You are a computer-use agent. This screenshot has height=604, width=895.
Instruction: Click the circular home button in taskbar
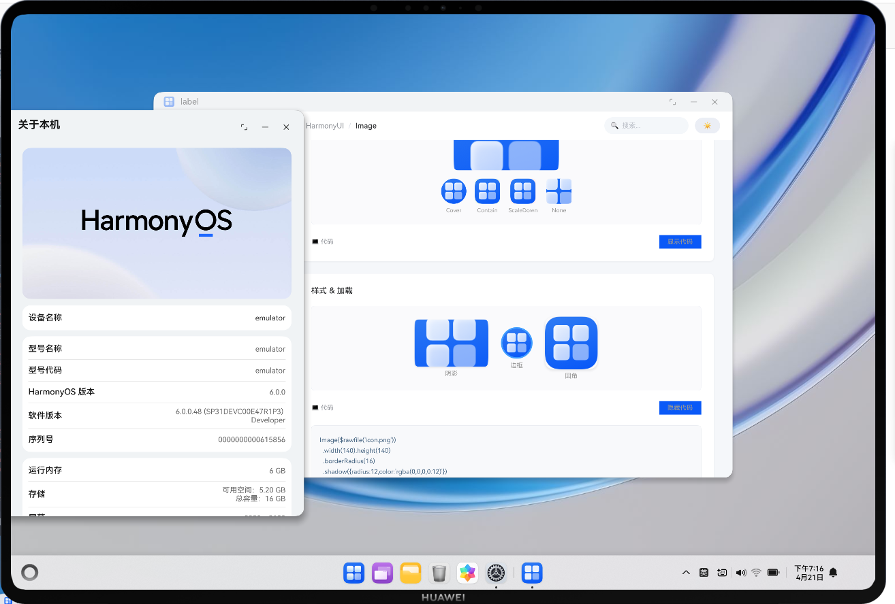click(x=29, y=572)
